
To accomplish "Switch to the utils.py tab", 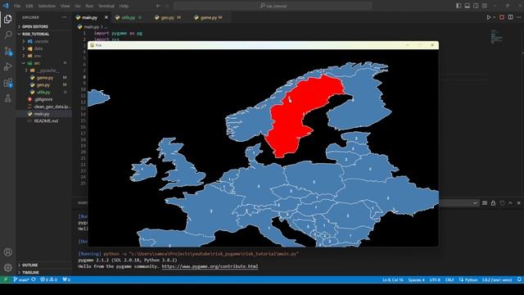I will tap(129, 17).
